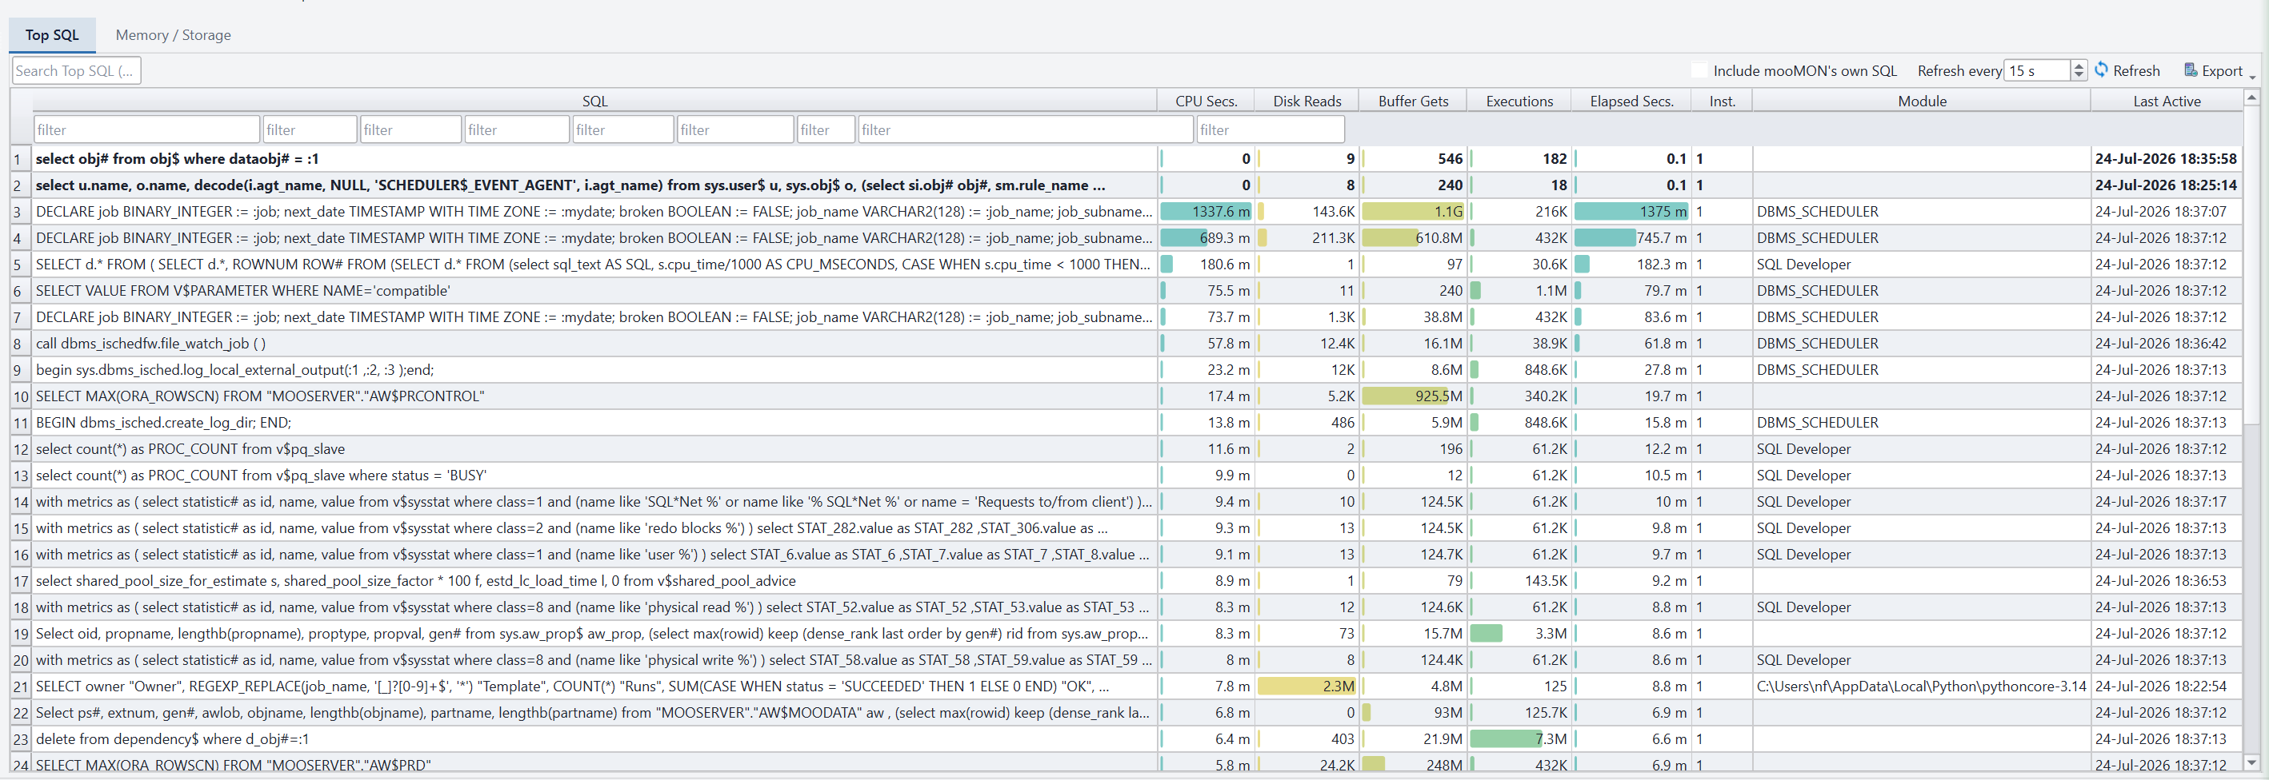The image size is (2269, 780).
Task: Enable Include mooMON's own SQL checkbox
Action: click(1699, 70)
